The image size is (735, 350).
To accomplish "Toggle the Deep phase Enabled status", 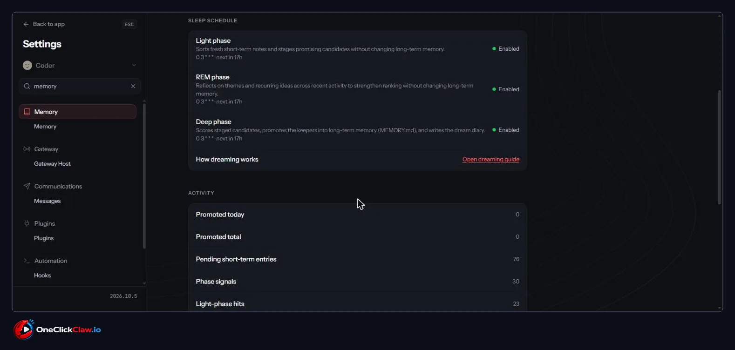I will [x=505, y=130].
